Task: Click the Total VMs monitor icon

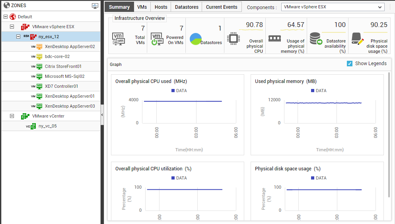Action: [119, 39]
